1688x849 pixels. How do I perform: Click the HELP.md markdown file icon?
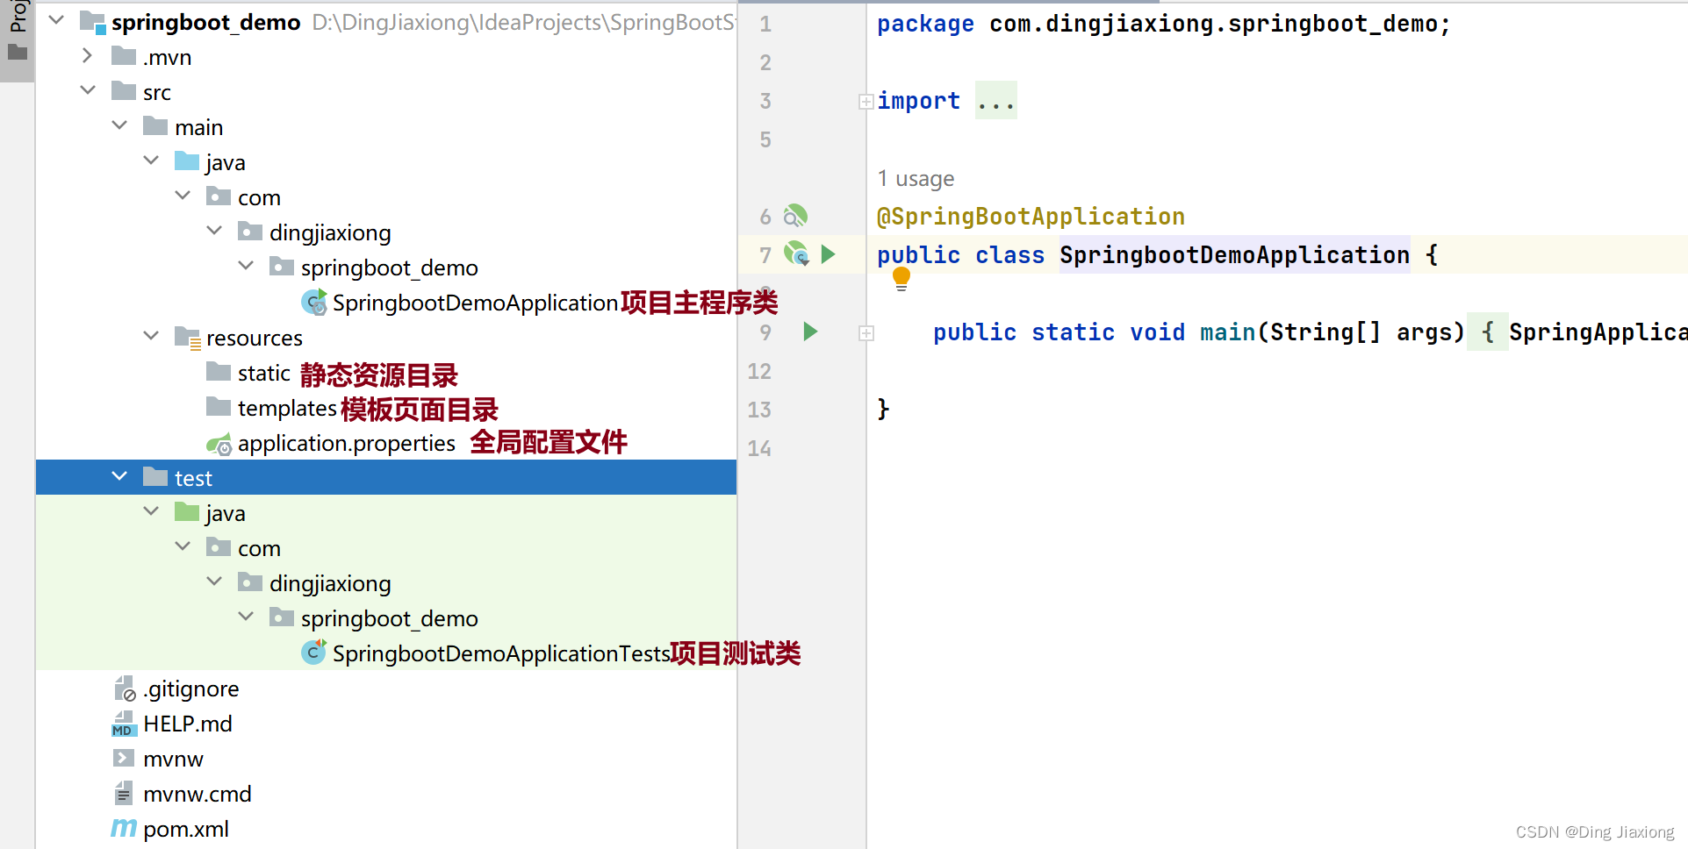pos(123,724)
